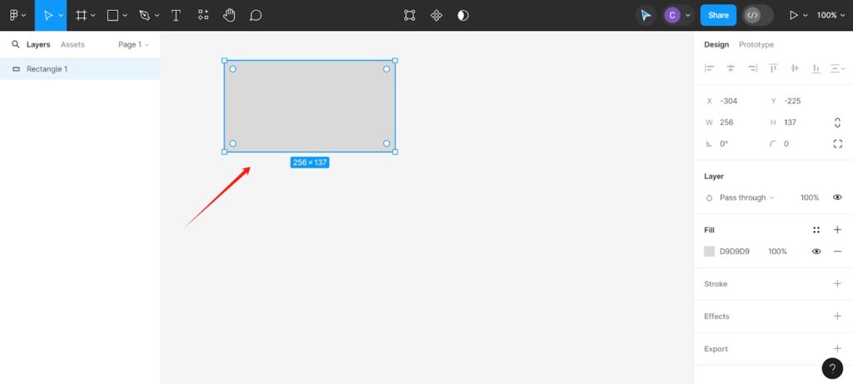
Task: Click Edit object icon in toolbar
Action: (x=410, y=15)
